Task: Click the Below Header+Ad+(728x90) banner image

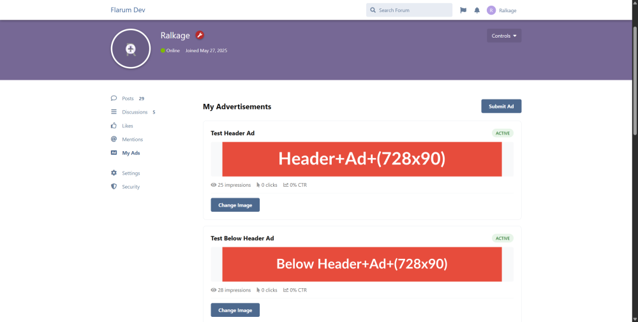Action: click(x=362, y=264)
